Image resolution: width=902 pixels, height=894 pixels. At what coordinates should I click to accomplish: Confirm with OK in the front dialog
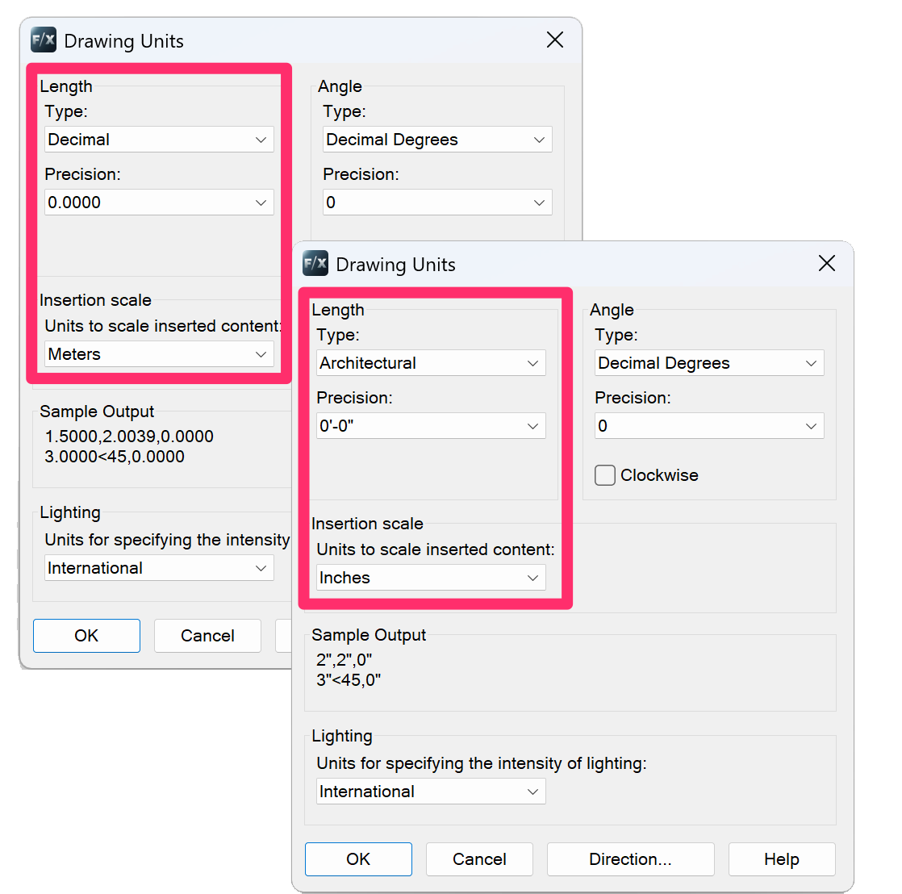pyautogui.click(x=358, y=859)
